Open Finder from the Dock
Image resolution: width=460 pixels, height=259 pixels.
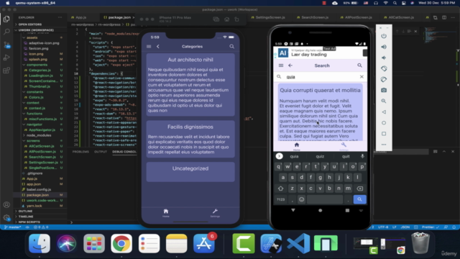tap(40, 243)
